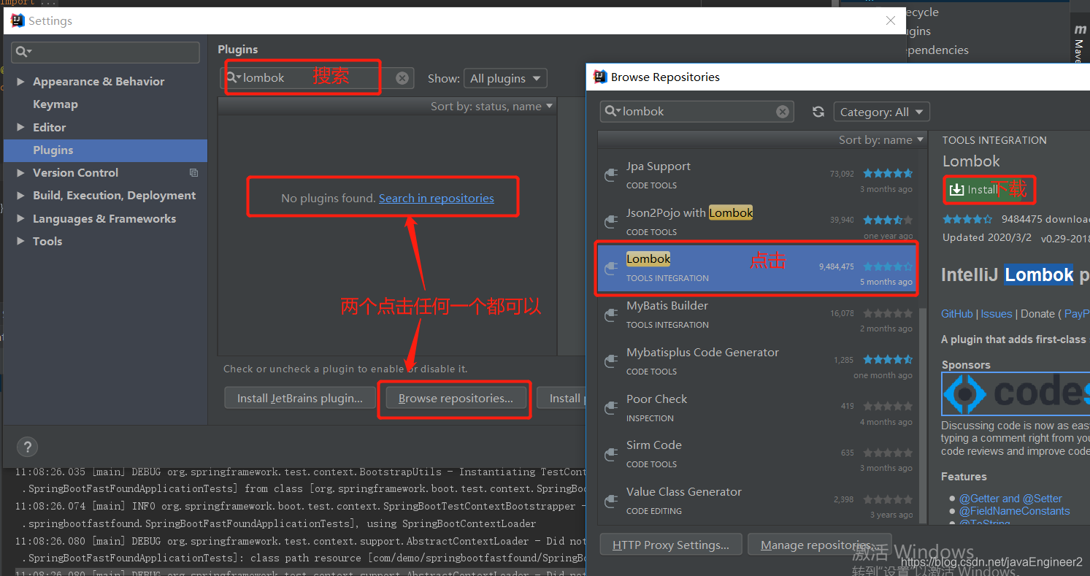Click the refresh icon in Browse Repositories
This screenshot has width=1090, height=576.
tap(818, 112)
